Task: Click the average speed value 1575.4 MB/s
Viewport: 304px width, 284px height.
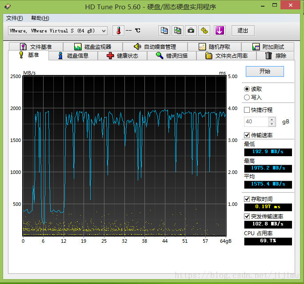Action: coord(268,184)
